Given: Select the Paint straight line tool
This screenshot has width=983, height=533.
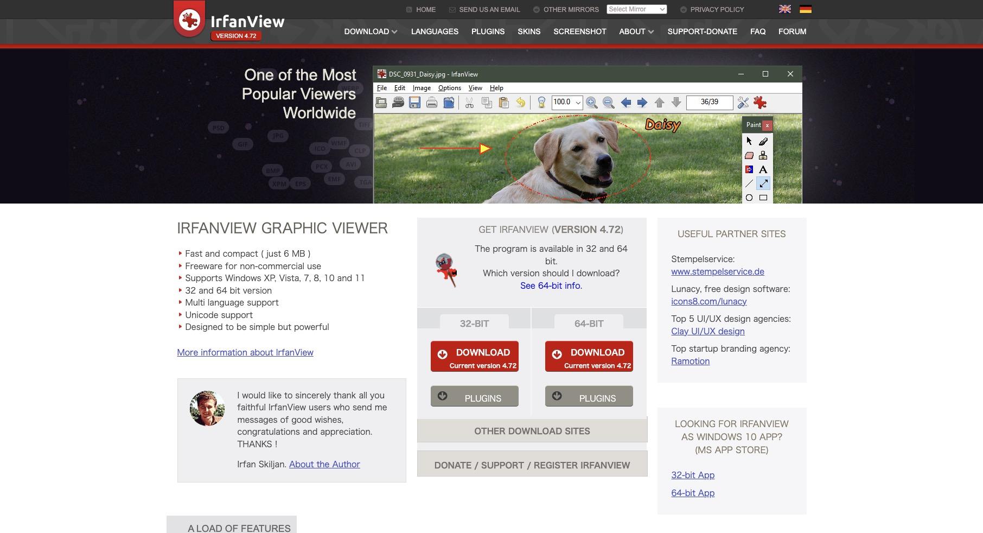Looking at the screenshot, I should pyautogui.click(x=749, y=183).
